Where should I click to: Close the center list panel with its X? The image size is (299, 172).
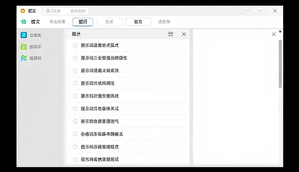coord(184,34)
